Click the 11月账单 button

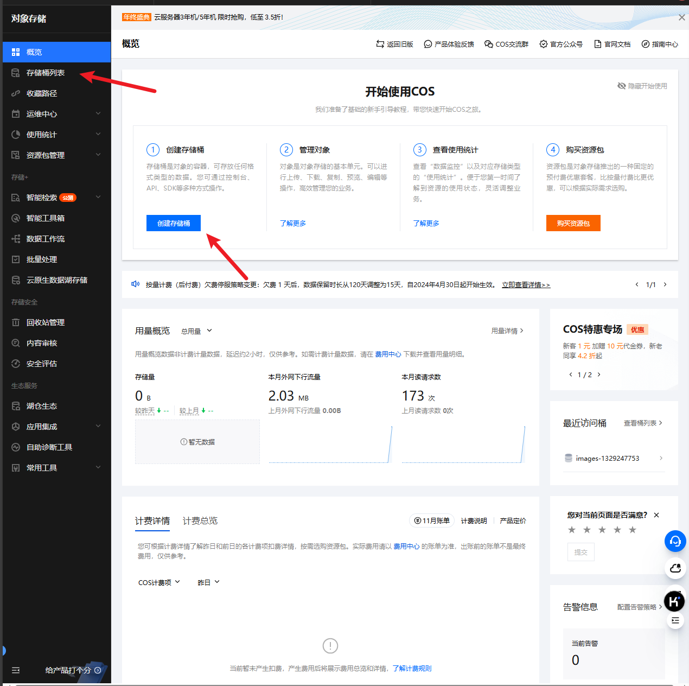[432, 521]
